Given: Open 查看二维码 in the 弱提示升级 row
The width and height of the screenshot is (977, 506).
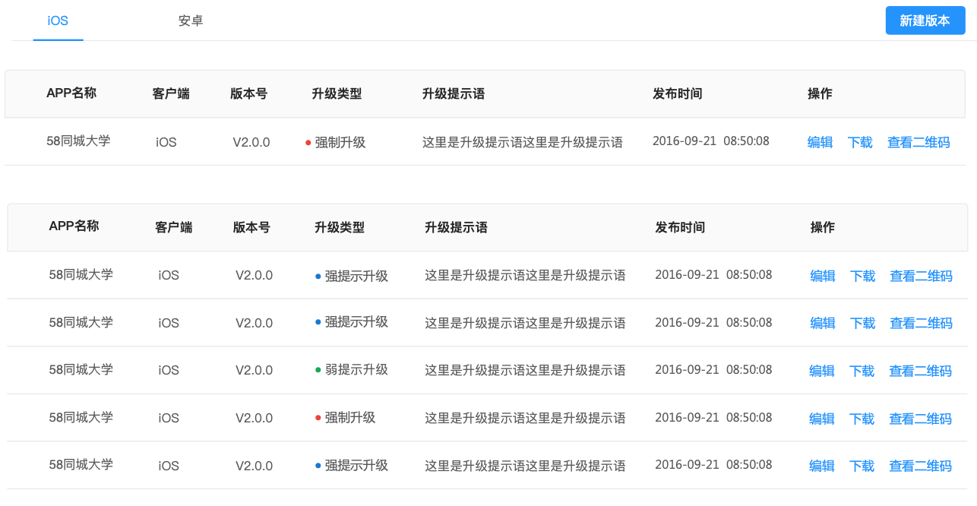Looking at the screenshot, I should click(x=920, y=371).
